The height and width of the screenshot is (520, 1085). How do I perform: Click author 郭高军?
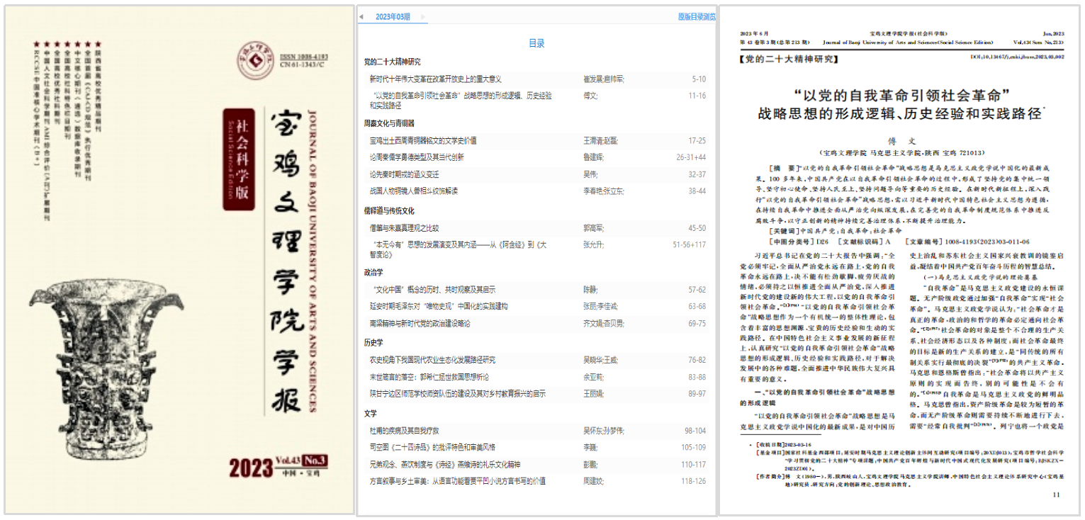pos(594,228)
